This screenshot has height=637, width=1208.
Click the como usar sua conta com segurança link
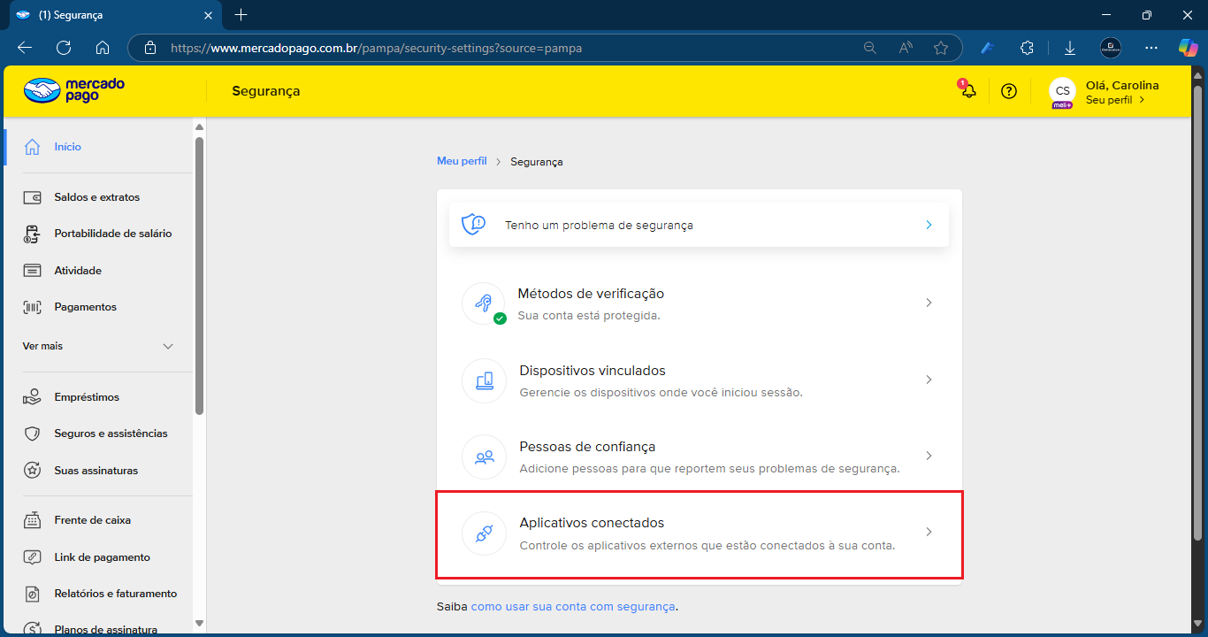tap(573, 607)
